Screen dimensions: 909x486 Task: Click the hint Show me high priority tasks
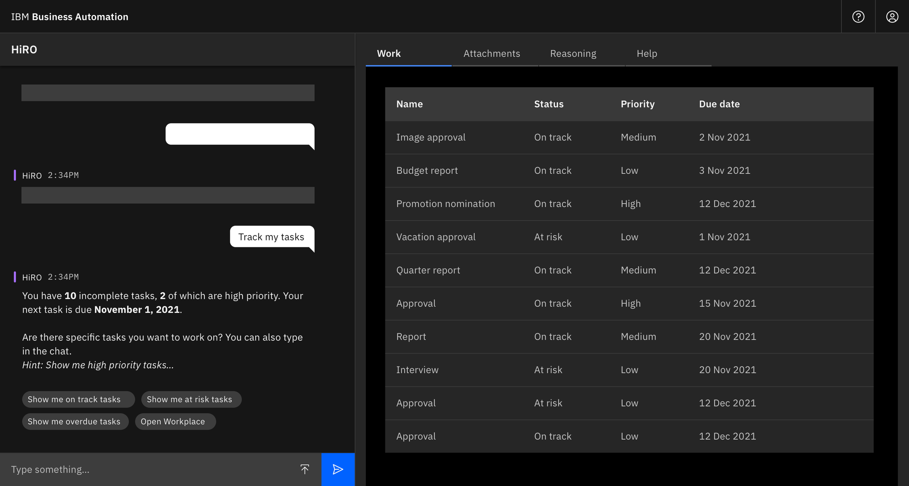tap(98, 365)
